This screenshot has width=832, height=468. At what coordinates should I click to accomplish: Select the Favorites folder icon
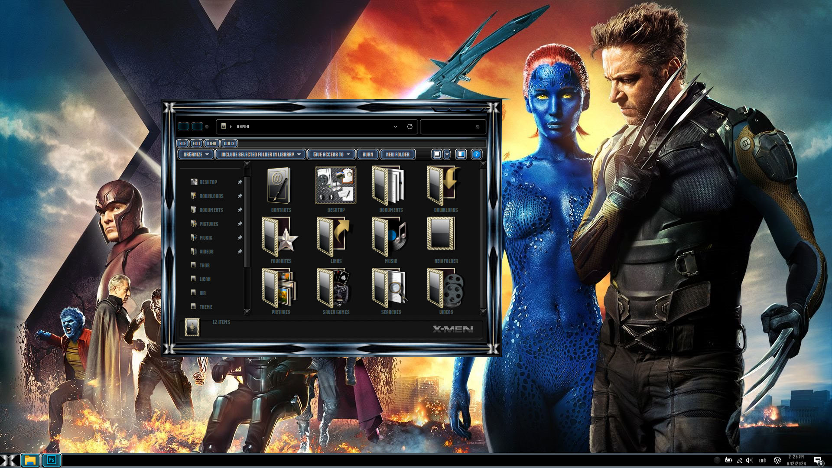click(280, 237)
